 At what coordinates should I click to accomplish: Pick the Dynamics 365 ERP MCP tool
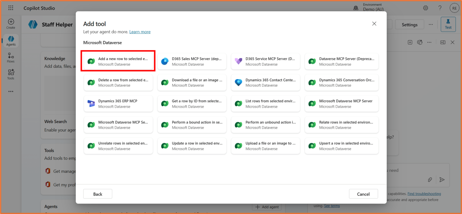tap(118, 103)
